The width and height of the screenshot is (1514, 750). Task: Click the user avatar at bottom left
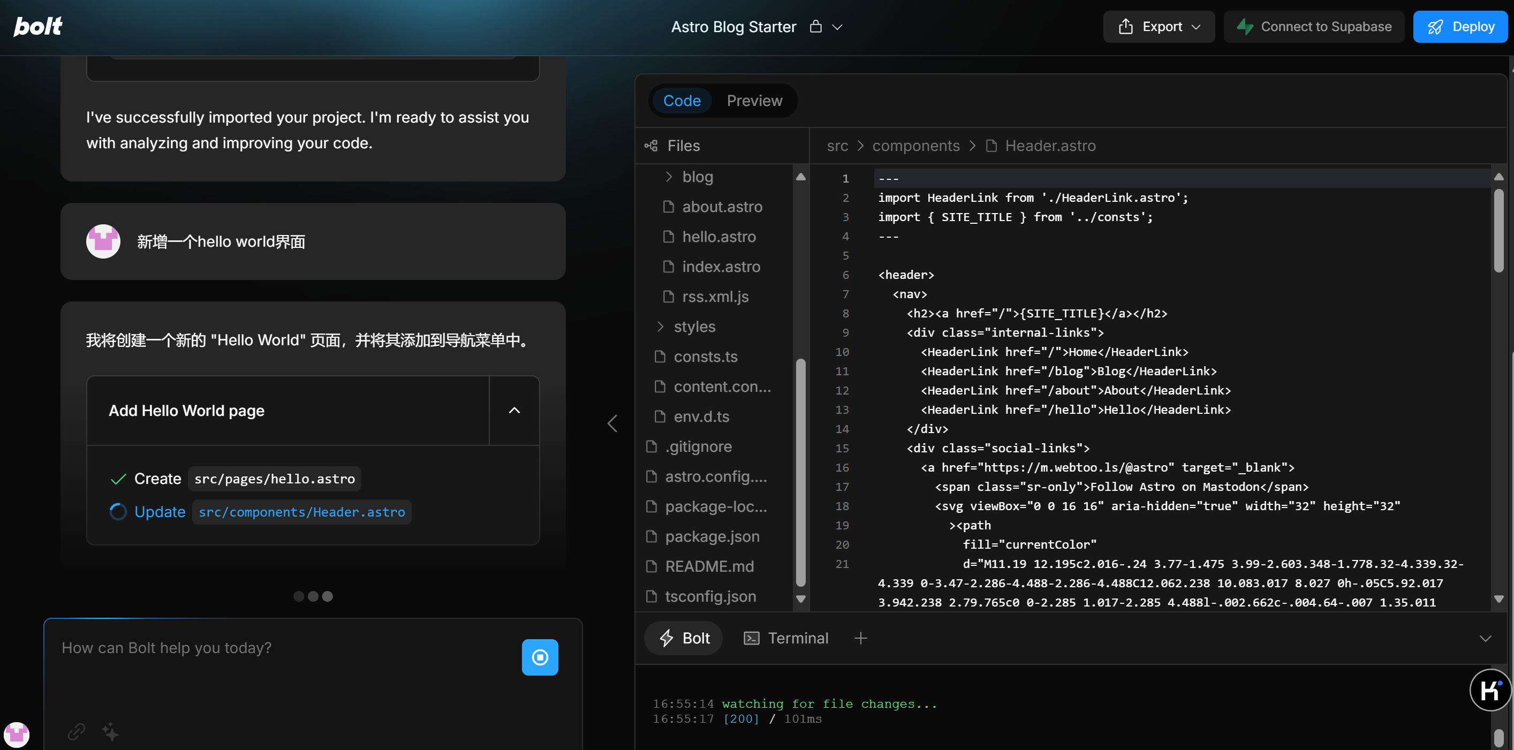tap(17, 733)
